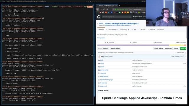This screenshot has width=189, height=106.
Task: Open the components folder icon
Action: [x=99, y=70]
